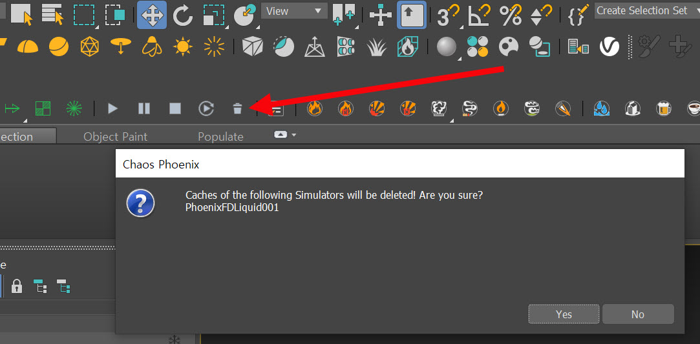Toggle the Angle Snap button
The height and width of the screenshot is (344, 700).
[x=479, y=15]
